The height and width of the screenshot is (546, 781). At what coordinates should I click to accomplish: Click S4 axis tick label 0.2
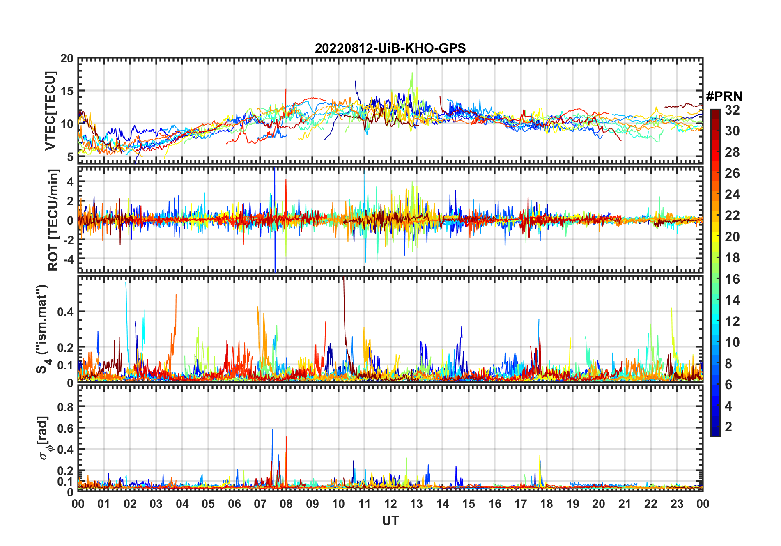click(x=66, y=347)
